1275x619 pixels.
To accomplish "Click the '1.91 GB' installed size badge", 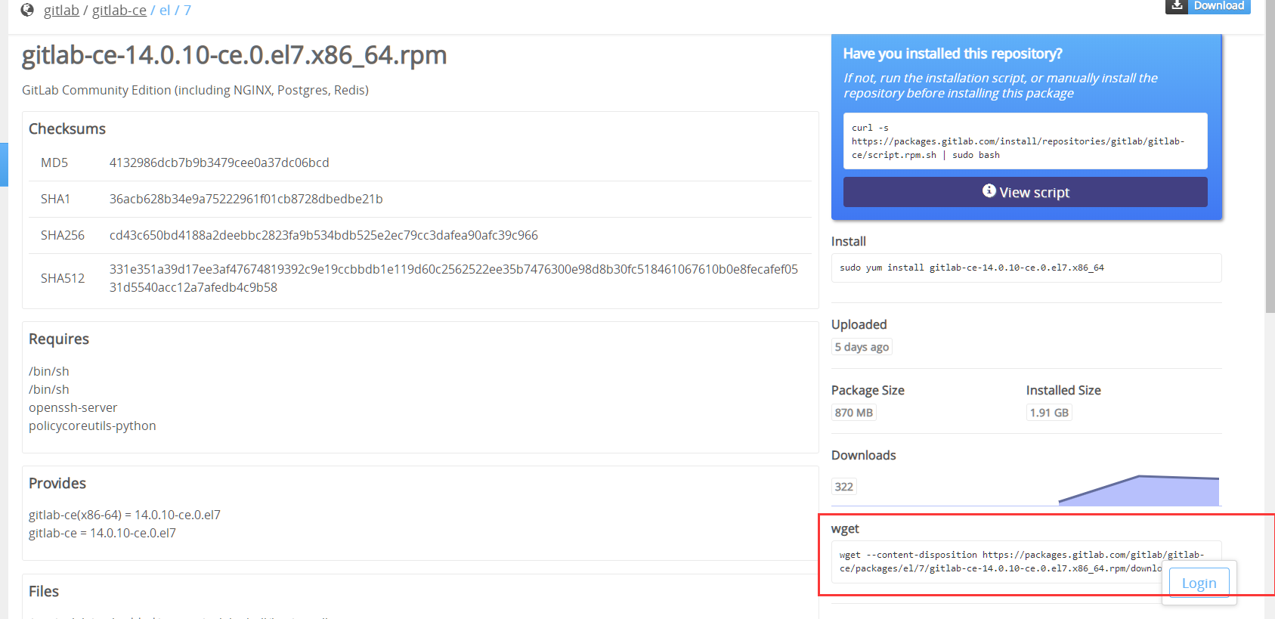I will 1049,413.
